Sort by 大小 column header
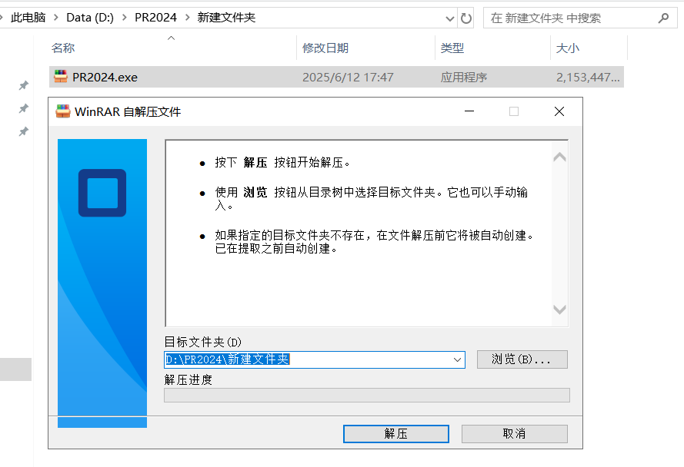Screen dimensions: 684x467 click(x=568, y=48)
